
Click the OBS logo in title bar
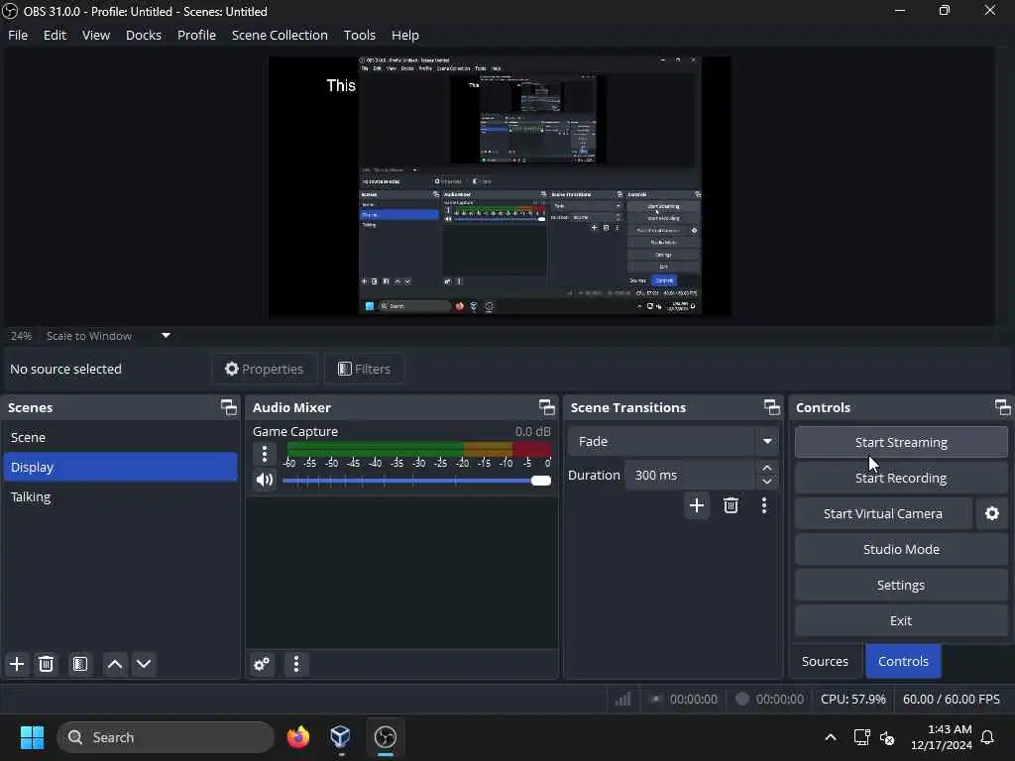(10, 11)
